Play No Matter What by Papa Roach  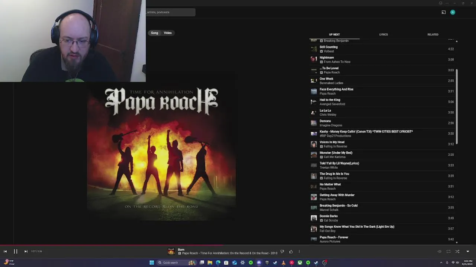click(x=382, y=187)
